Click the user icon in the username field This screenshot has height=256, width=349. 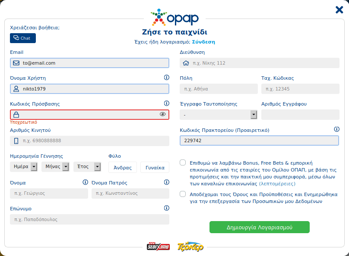[x=16, y=89]
